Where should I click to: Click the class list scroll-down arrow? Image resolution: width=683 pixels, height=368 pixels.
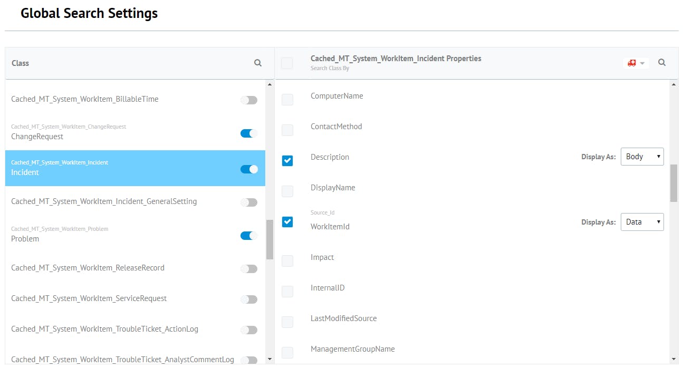point(270,359)
